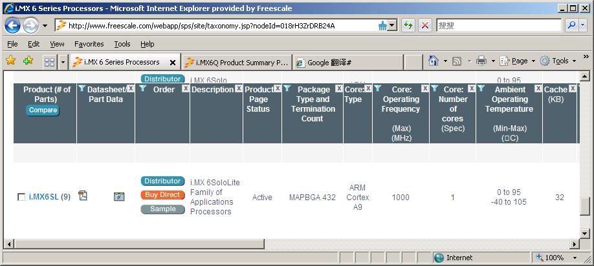Tick the i.MX6SL compare checkbox
The height and width of the screenshot is (266, 594).
click(x=21, y=197)
